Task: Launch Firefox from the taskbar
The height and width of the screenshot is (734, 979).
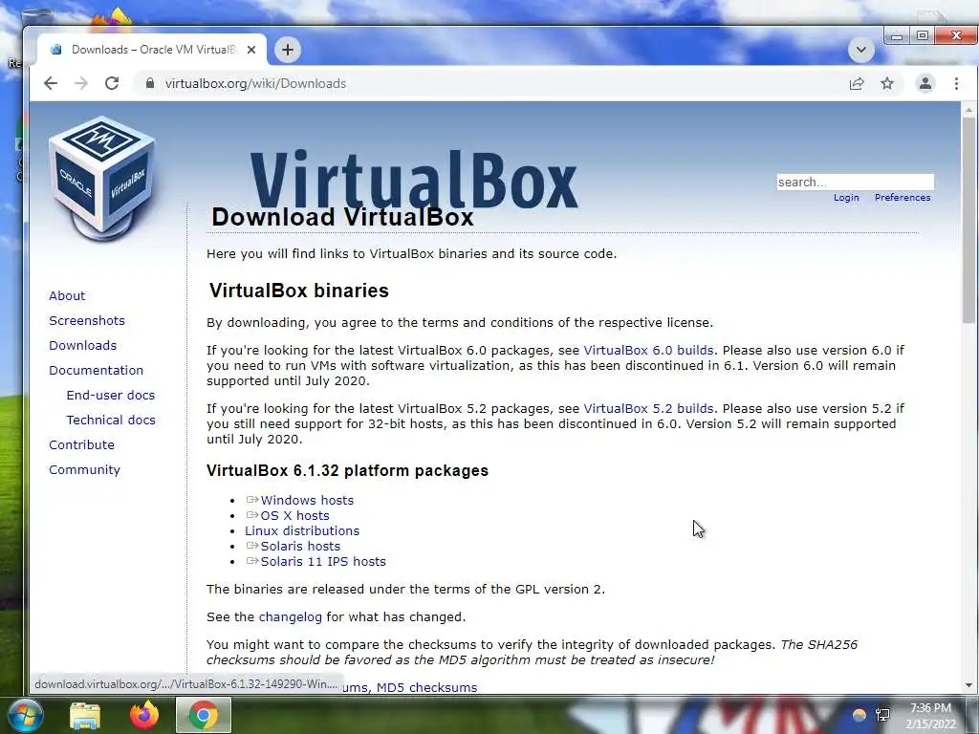Action: coord(144,715)
